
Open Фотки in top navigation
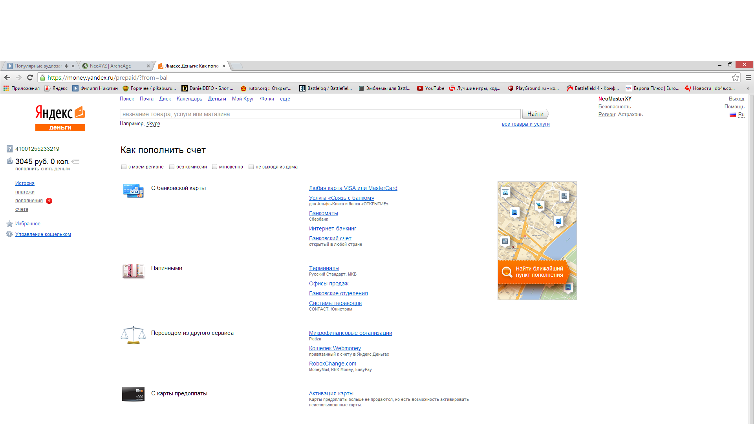(x=267, y=99)
